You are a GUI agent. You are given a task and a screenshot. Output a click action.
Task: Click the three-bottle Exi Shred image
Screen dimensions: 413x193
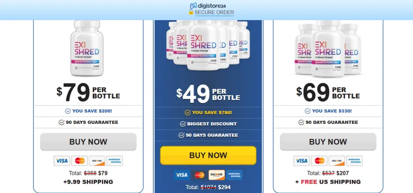(x=328, y=49)
